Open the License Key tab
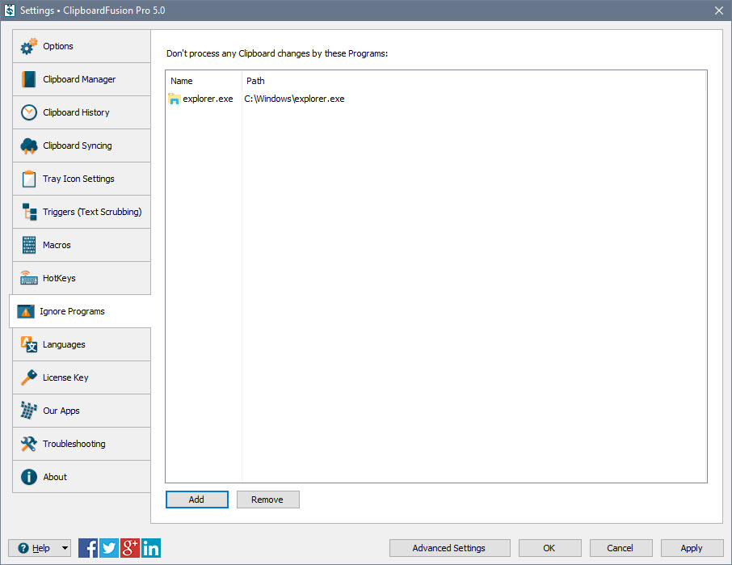Image resolution: width=732 pixels, height=565 pixels. [x=82, y=377]
